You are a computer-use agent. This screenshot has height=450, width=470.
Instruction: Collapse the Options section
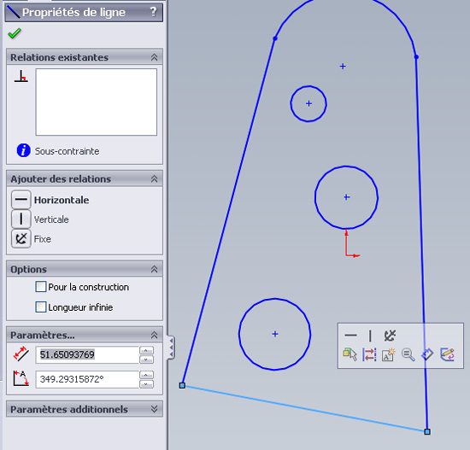click(x=154, y=269)
